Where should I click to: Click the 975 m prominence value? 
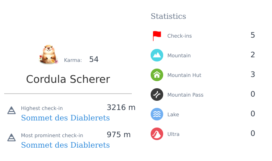(119, 135)
